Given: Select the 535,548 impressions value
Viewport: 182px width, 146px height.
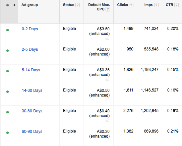Looking at the screenshot, I should coord(151,49).
